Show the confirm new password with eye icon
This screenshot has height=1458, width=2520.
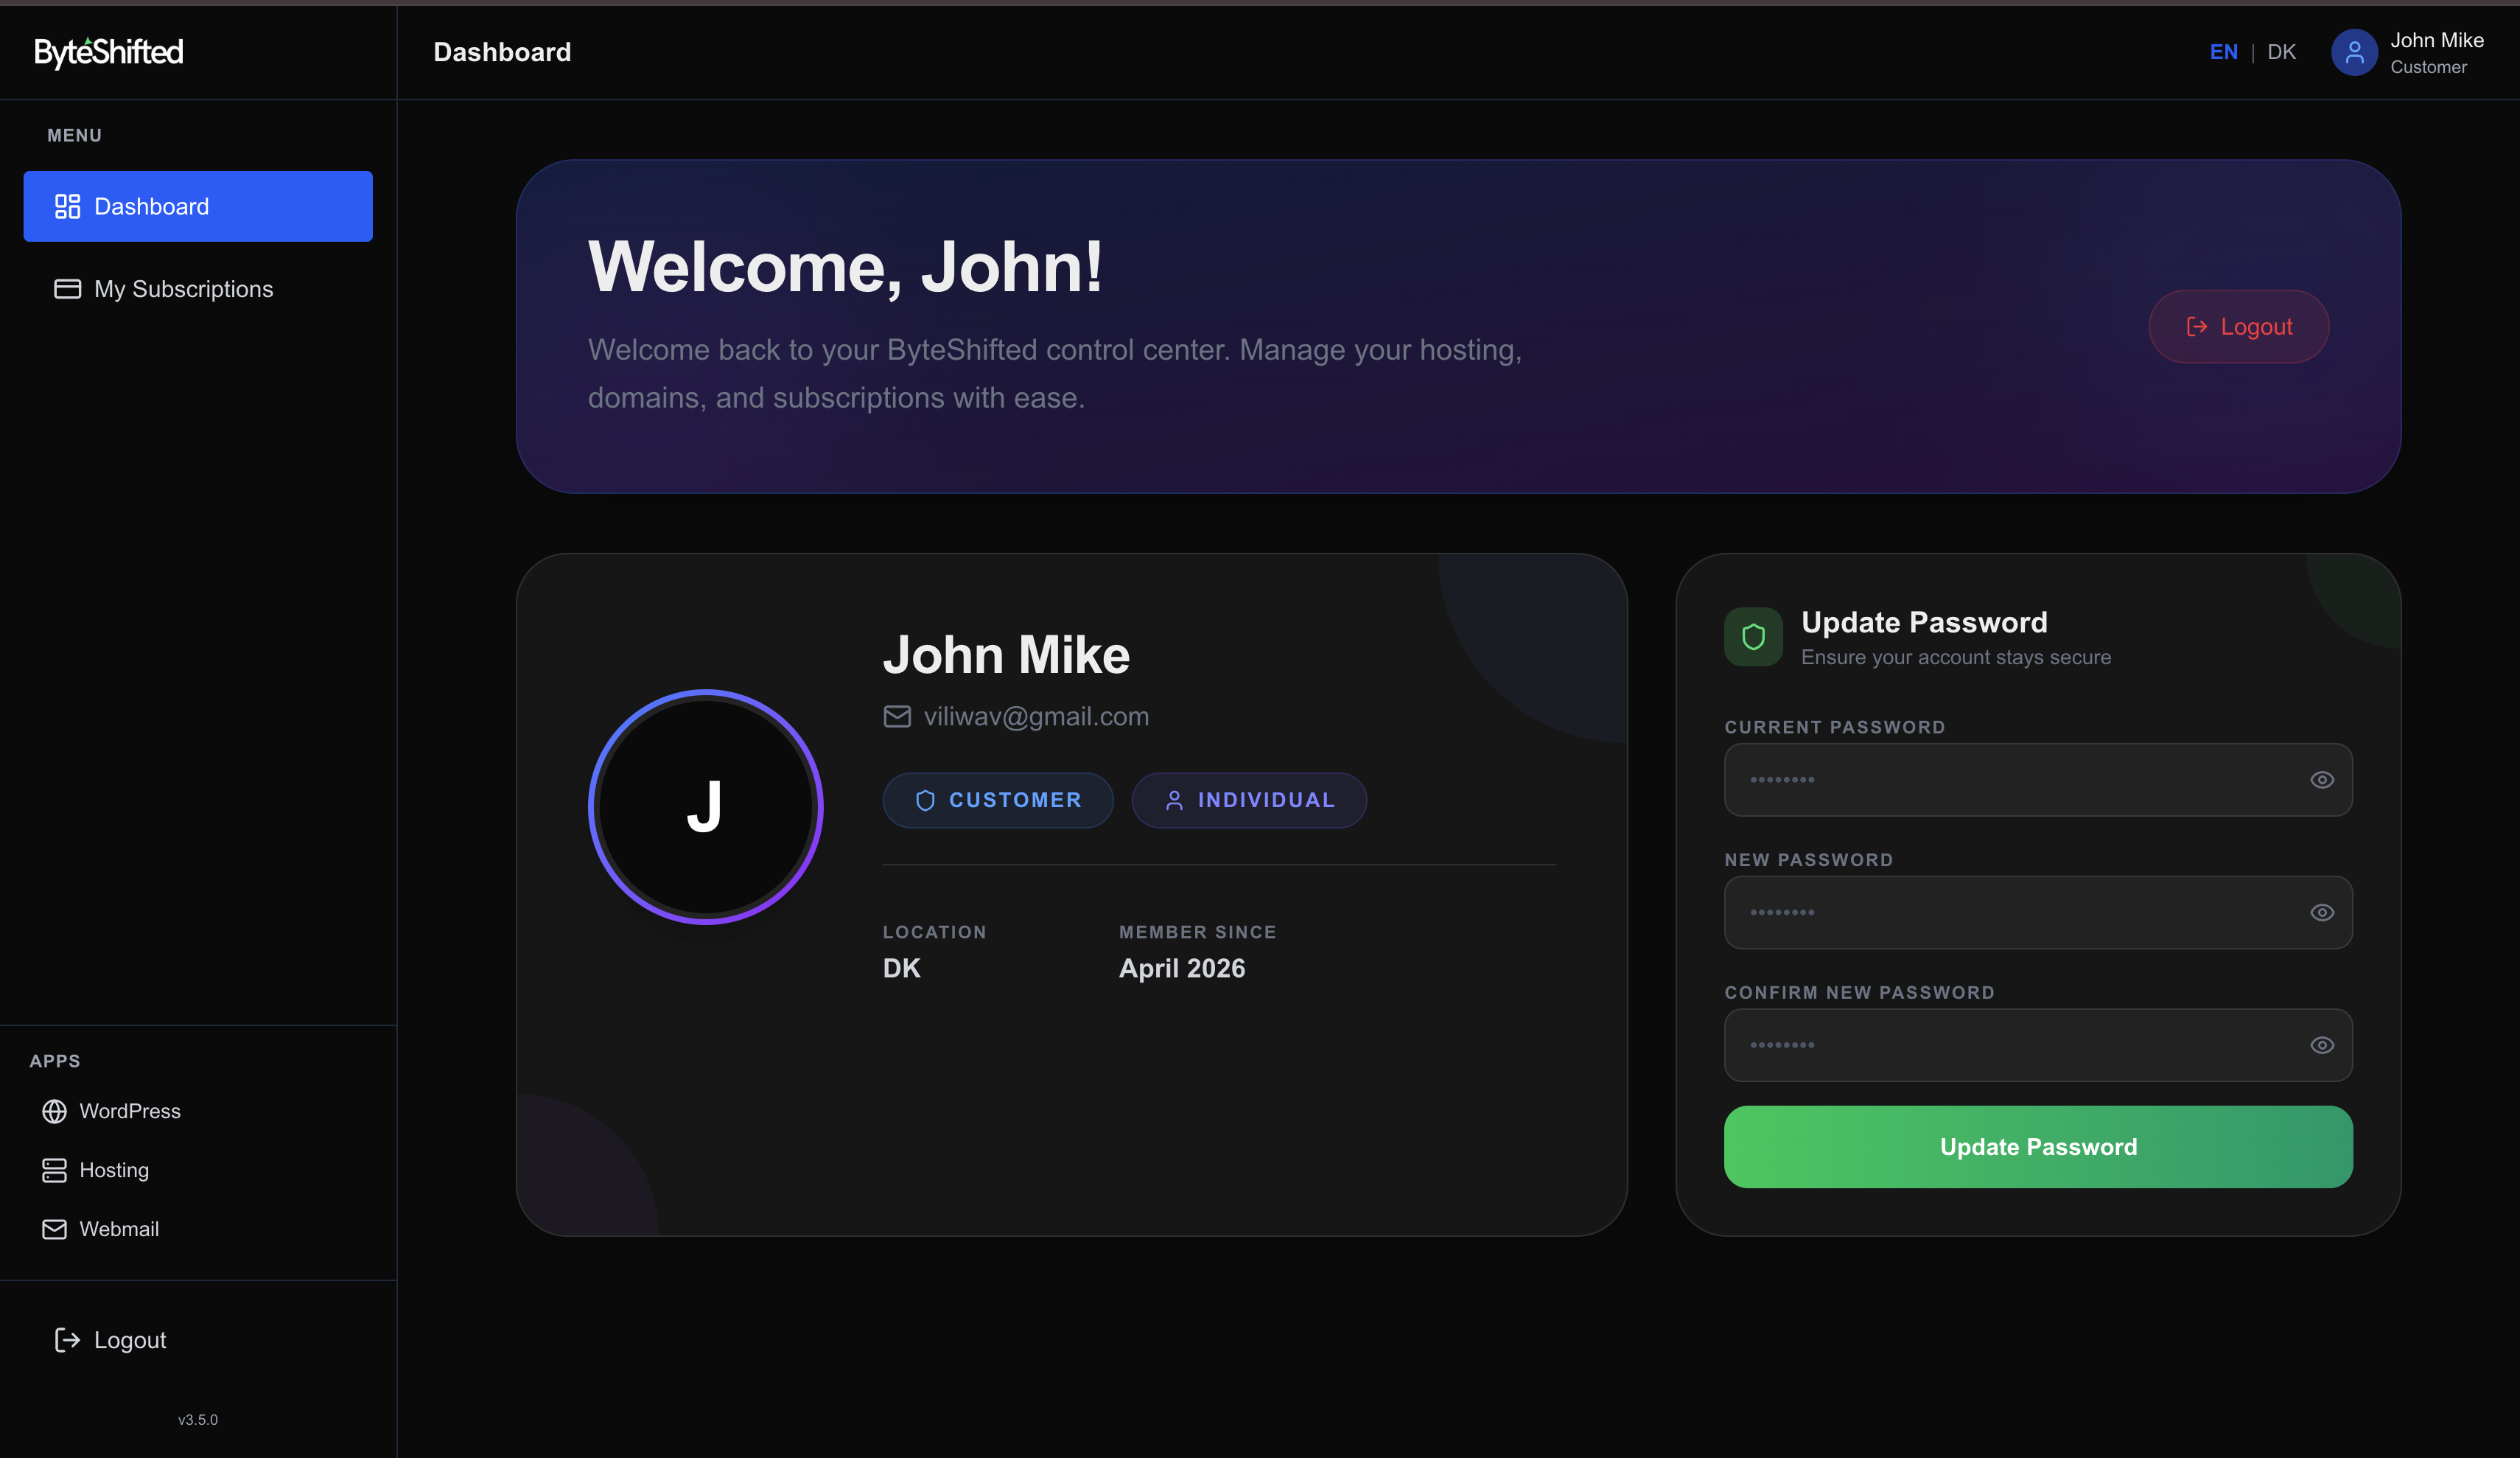(2322, 1044)
